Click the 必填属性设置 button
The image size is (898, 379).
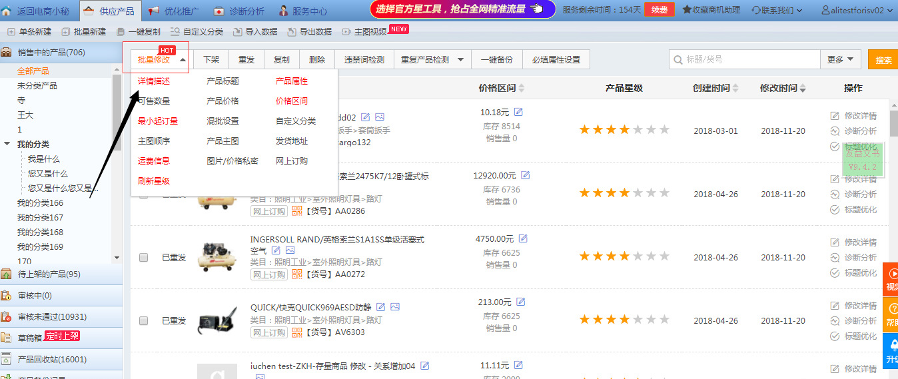[x=556, y=59]
